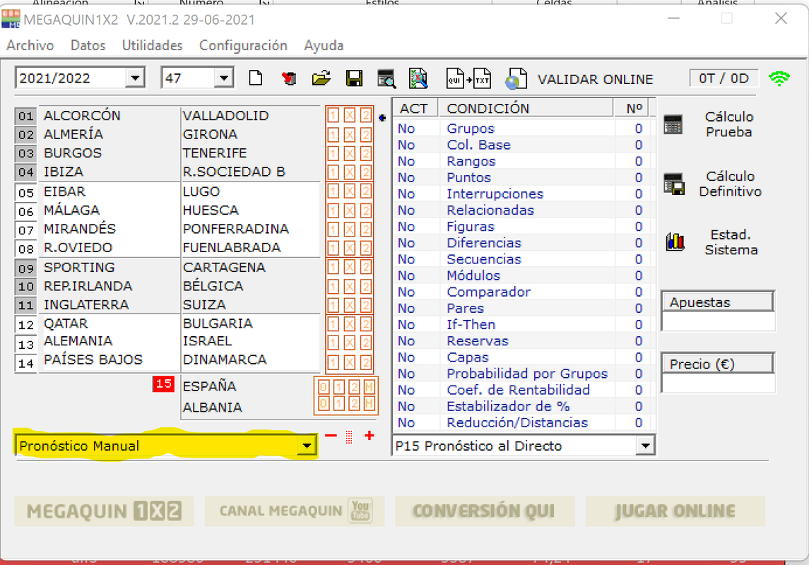The image size is (809, 565).
Task: Click the Estad. Sistema bar chart icon
Action: click(675, 242)
